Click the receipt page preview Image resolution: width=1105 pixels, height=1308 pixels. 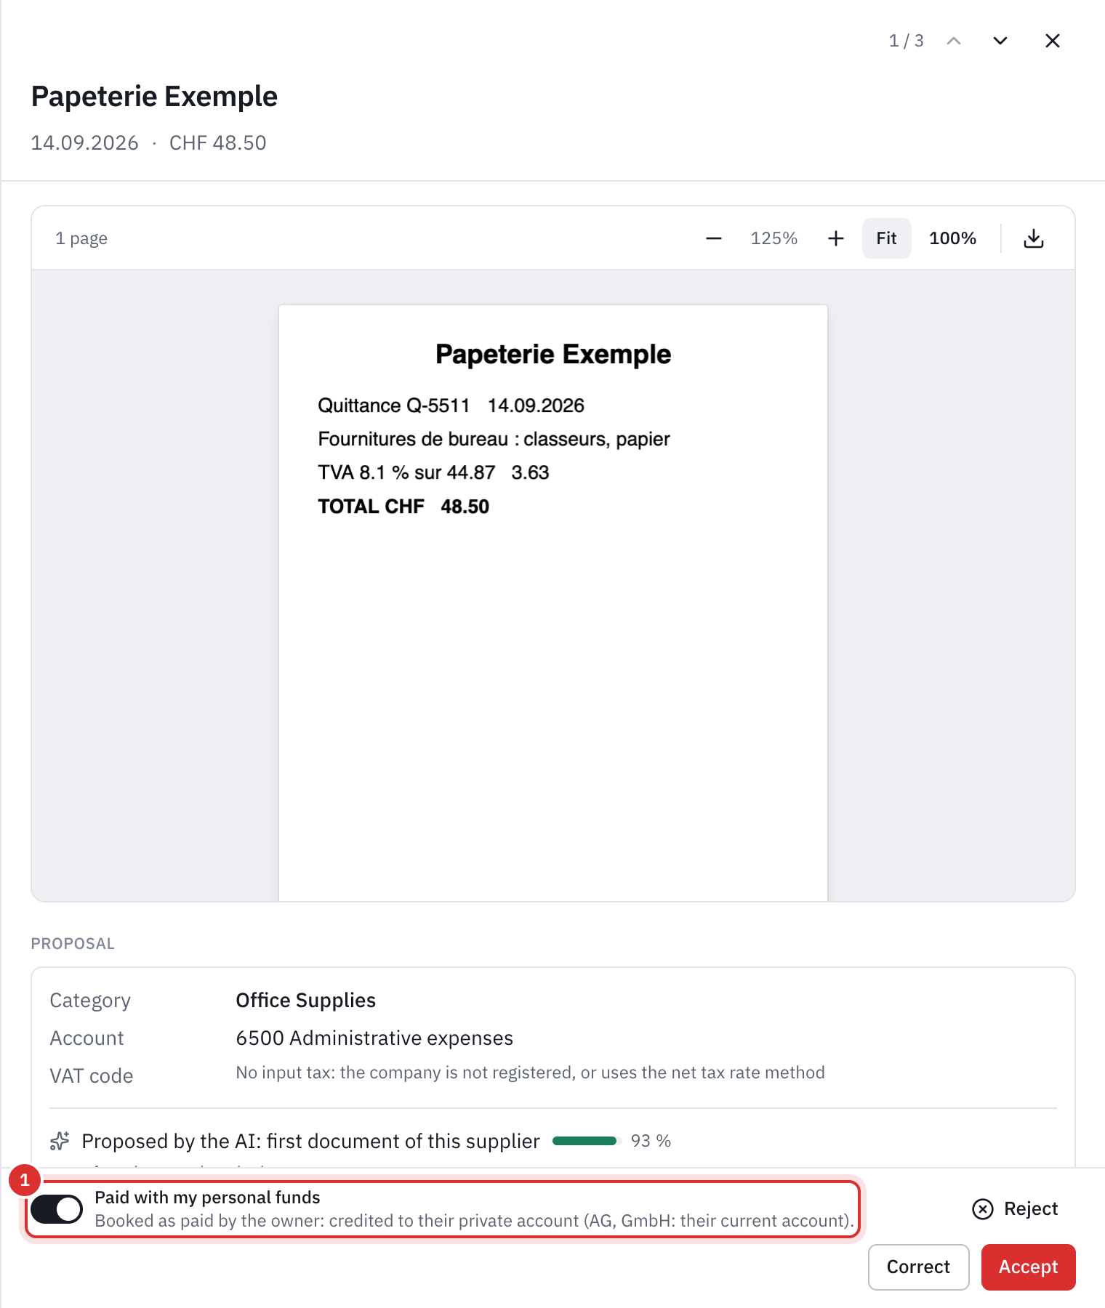point(553,603)
